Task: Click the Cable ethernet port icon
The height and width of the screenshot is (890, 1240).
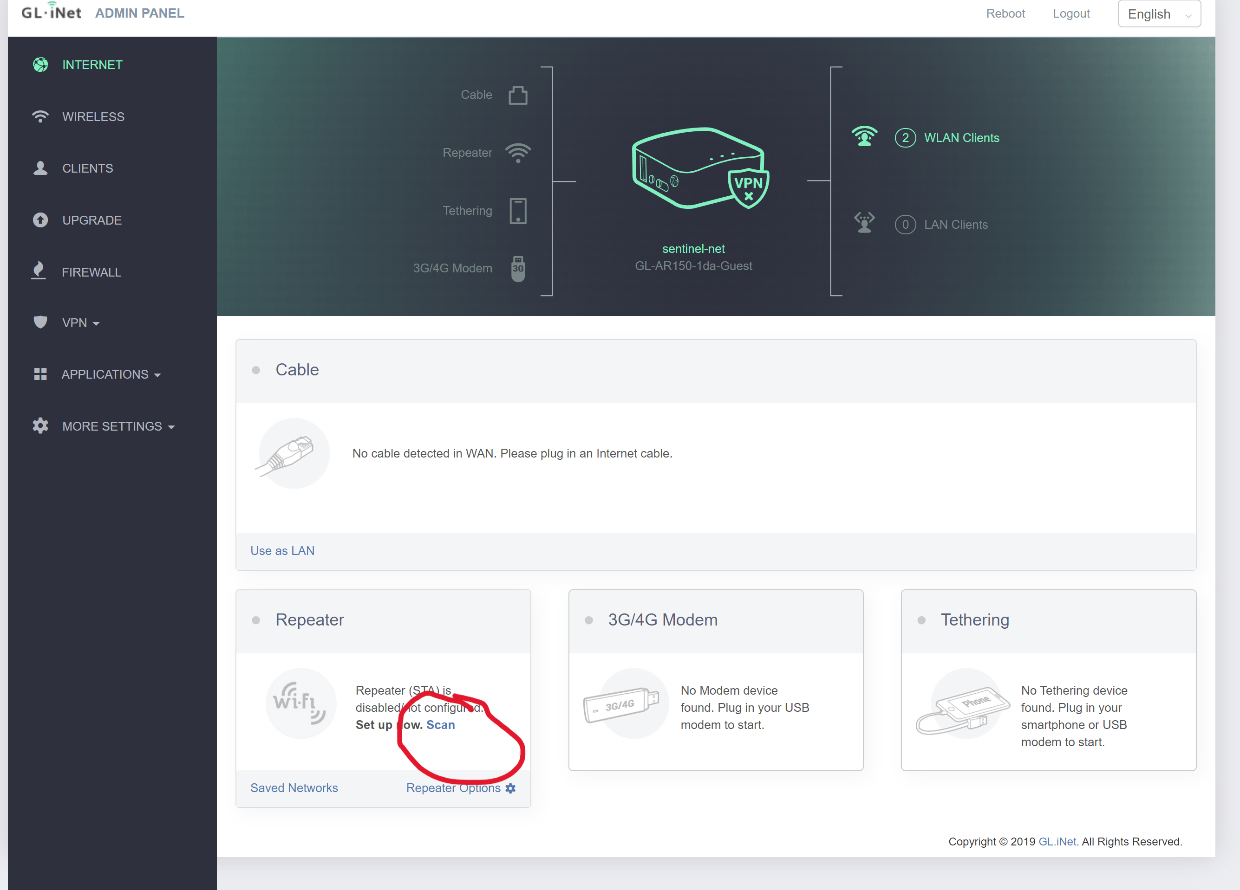Action: 517,95
